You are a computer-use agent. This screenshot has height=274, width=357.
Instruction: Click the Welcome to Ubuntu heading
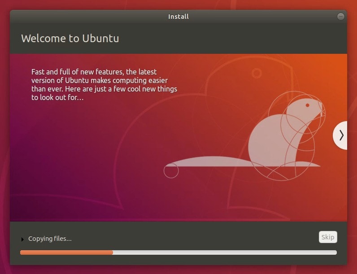pos(70,38)
